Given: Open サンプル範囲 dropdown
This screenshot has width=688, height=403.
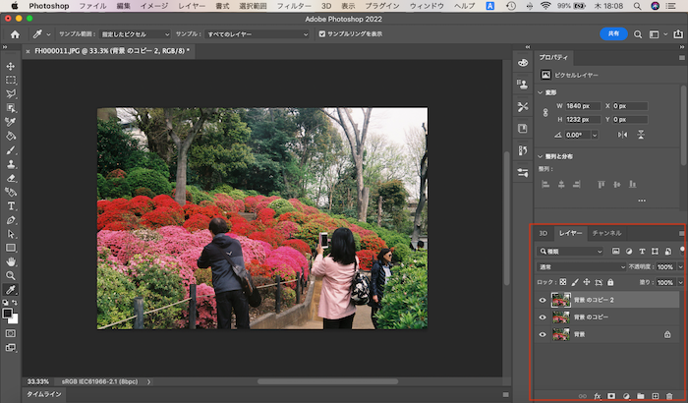Looking at the screenshot, I should click(x=135, y=33).
